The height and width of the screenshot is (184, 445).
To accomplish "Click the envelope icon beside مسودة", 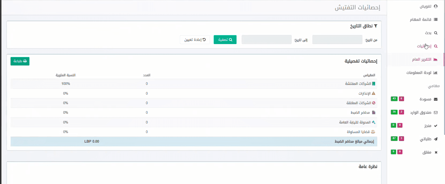I will pyautogui.click(x=436, y=99).
